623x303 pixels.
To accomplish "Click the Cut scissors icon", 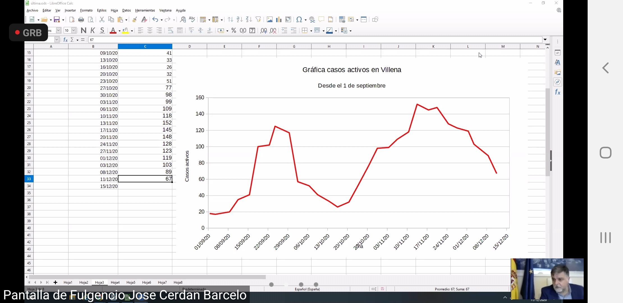I will pyautogui.click(x=102, y=19).
